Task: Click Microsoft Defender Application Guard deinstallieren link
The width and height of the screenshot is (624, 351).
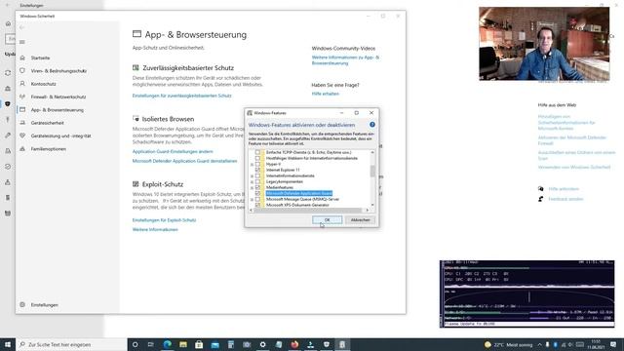Action: pos(184,161)
